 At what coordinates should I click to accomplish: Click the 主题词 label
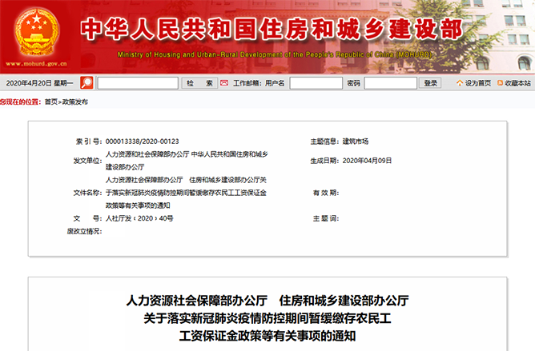[326, 218]
